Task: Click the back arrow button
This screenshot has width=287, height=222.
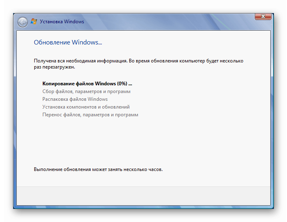Action: 22,22
